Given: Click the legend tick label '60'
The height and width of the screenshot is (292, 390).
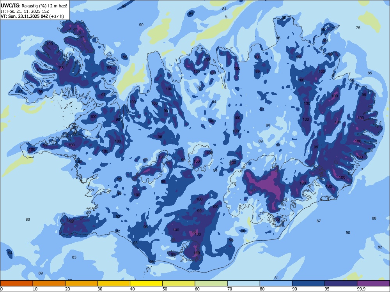Looking at the screenshot, I should (x=197, y=289).
